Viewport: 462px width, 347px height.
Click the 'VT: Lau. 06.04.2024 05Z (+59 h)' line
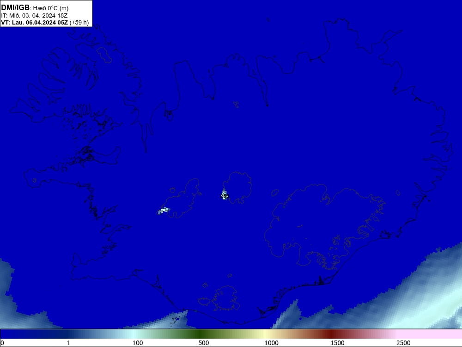45,22
